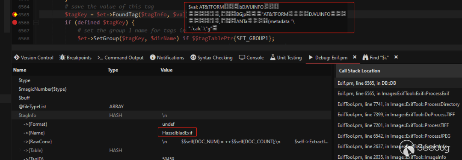Click 'if (defined $tagKey)' code on line 6566
This screenshot has width=462, height=160.
(x=100, y=22)
